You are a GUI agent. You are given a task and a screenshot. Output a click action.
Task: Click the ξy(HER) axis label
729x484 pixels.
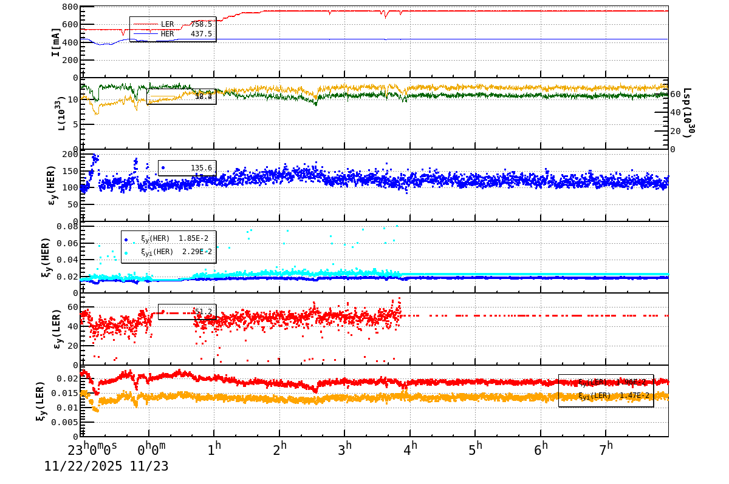click(46, 257)
